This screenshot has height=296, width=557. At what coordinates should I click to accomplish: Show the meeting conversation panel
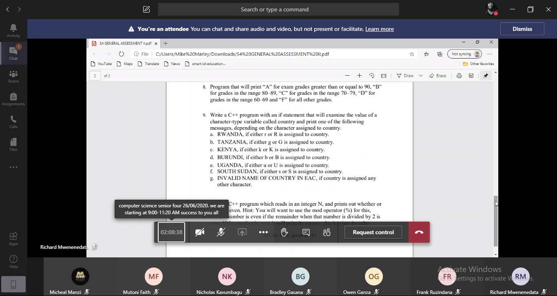306,232
